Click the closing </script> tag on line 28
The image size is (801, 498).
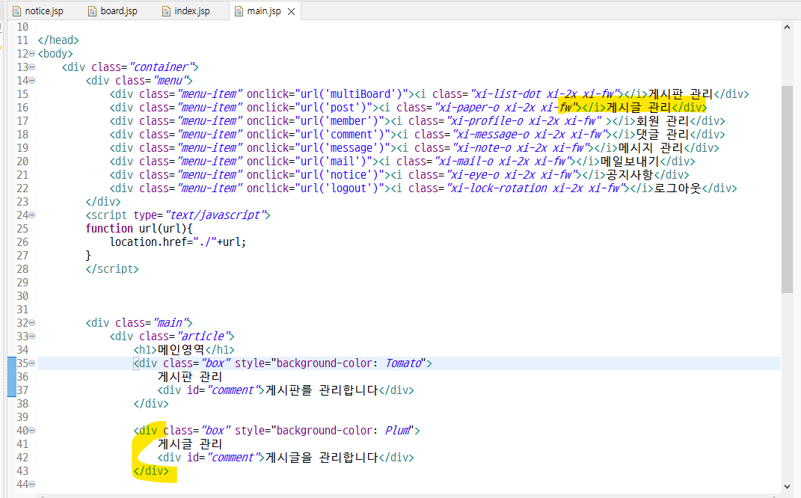point(112,269)
